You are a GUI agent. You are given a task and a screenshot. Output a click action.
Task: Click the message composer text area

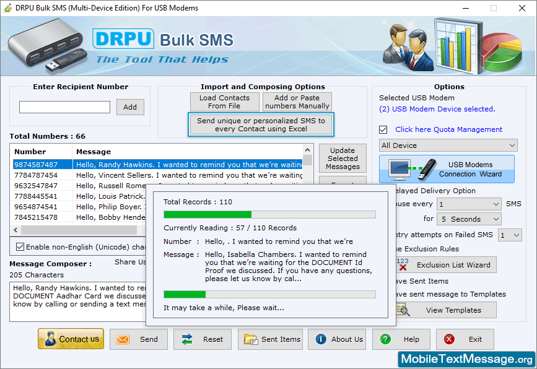point(78,302)
